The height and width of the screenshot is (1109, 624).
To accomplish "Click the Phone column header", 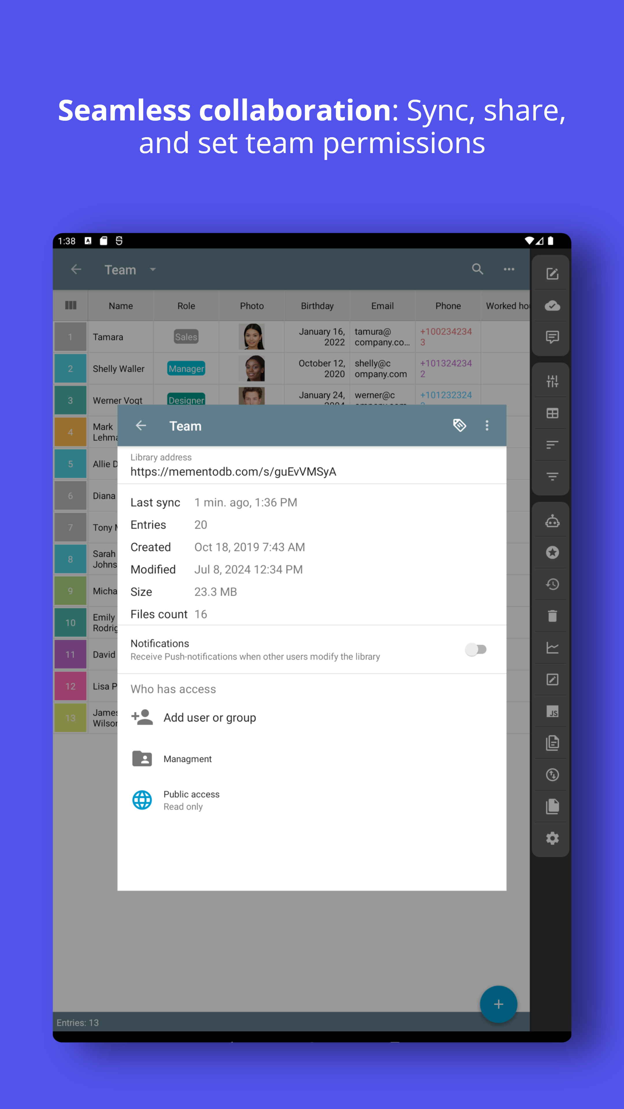I will point(448,306).
